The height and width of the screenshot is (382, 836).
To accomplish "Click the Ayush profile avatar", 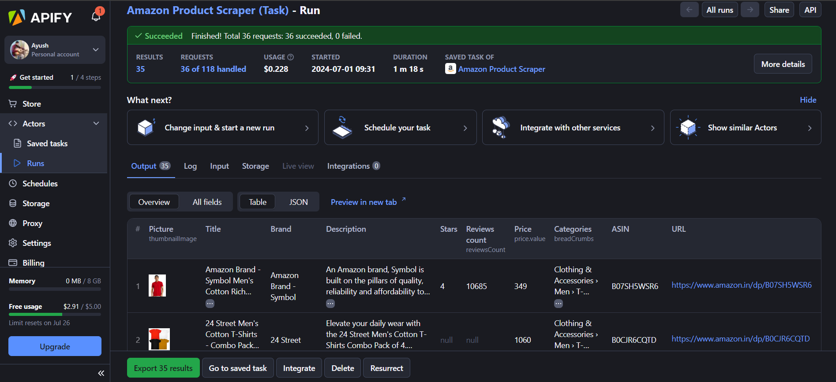I will click(x=19, y=50).
